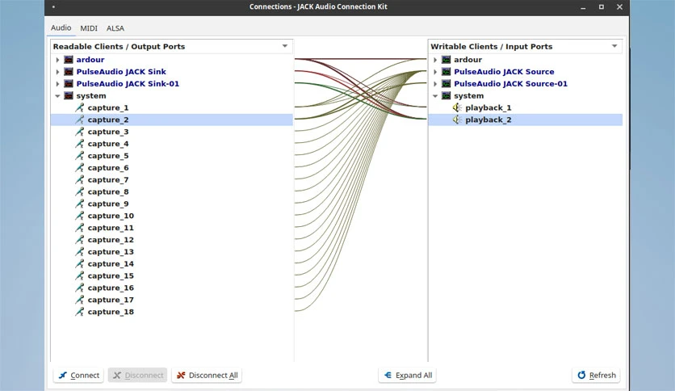This screenshot has height=391, width=675.
Task: Select the capture_2 port row
Action: (172, 120)
